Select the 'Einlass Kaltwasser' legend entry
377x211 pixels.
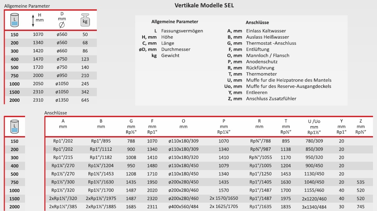click(x=266, y=31)
